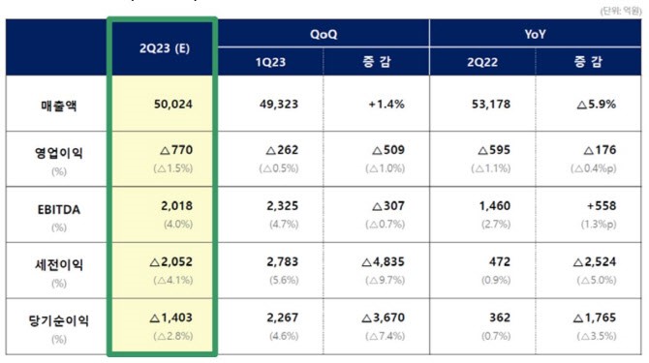Viewport: 649px width, 363px height.
Task: Click the 2,018 EBITDA estimate
Action: [x=176, y=205]
